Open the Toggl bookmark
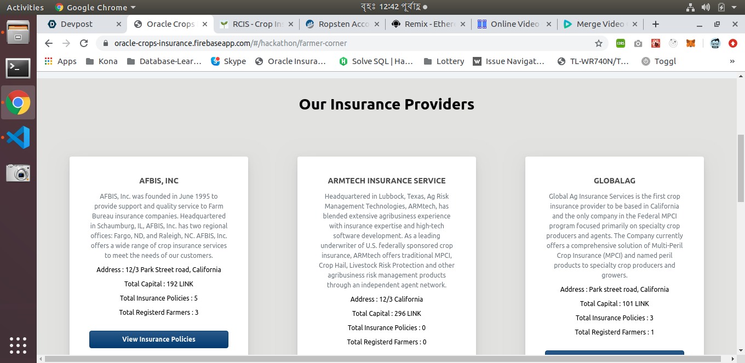 [x=658, y=61]
